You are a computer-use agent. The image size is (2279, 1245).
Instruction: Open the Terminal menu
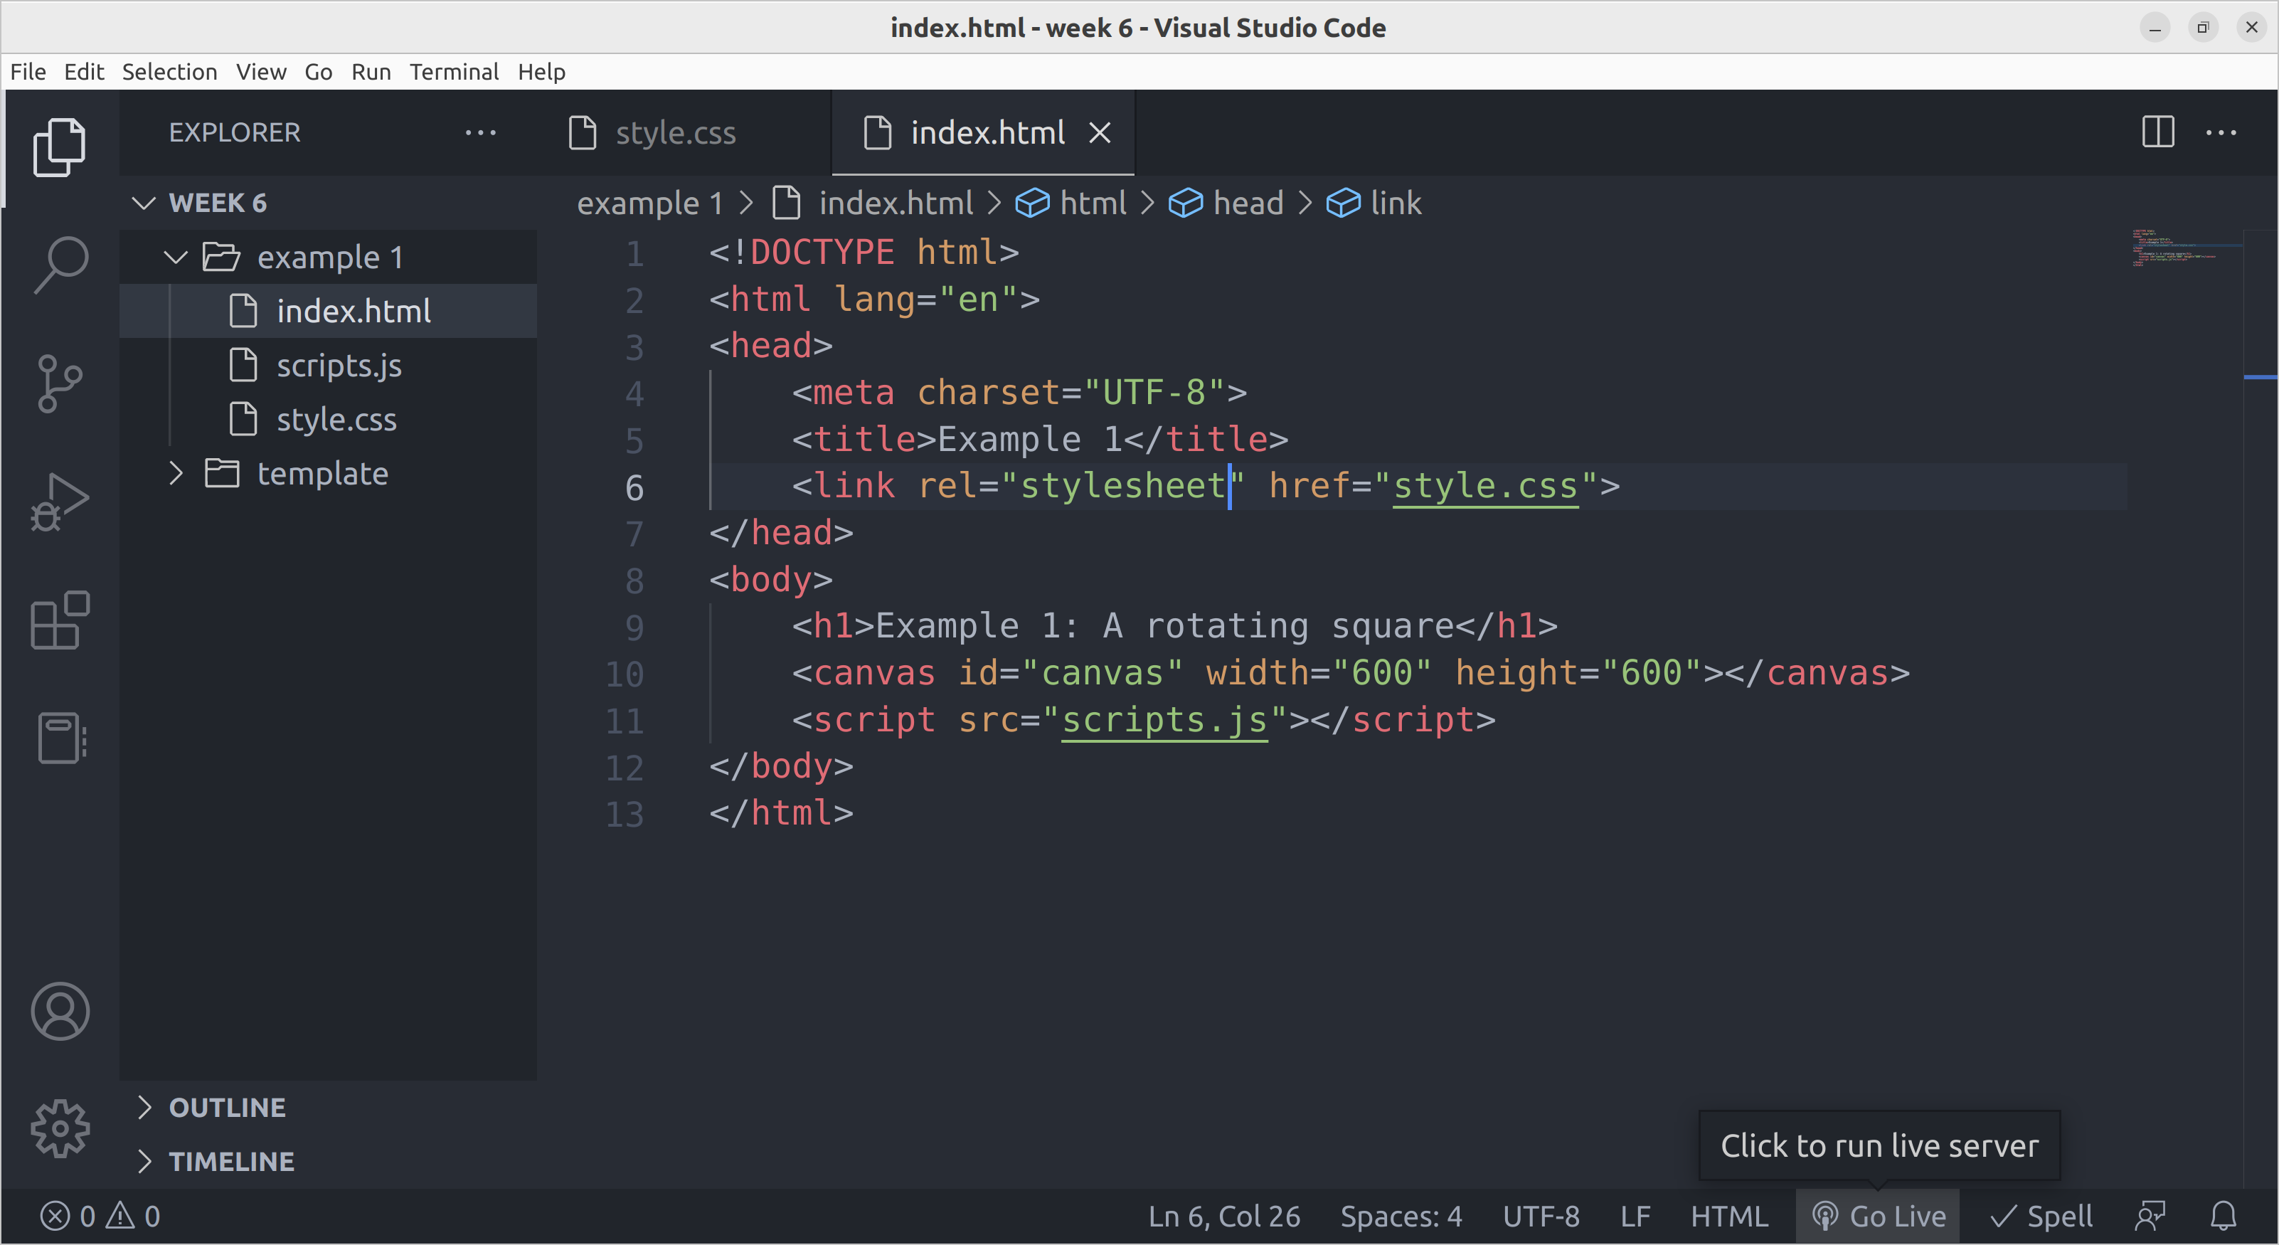pyautogui.click(x=454, y=72)
